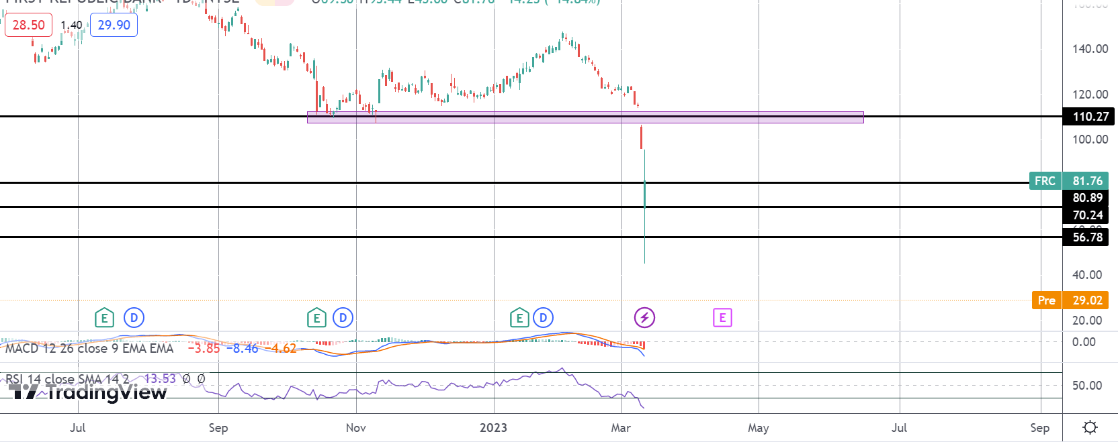This screenshot has width=1118, height=444.
Task: Click the 2023 label on time axis
Action: (493, 428)
